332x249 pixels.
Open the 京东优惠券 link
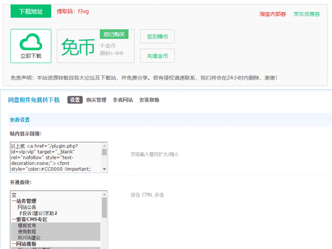coord(306,14)
